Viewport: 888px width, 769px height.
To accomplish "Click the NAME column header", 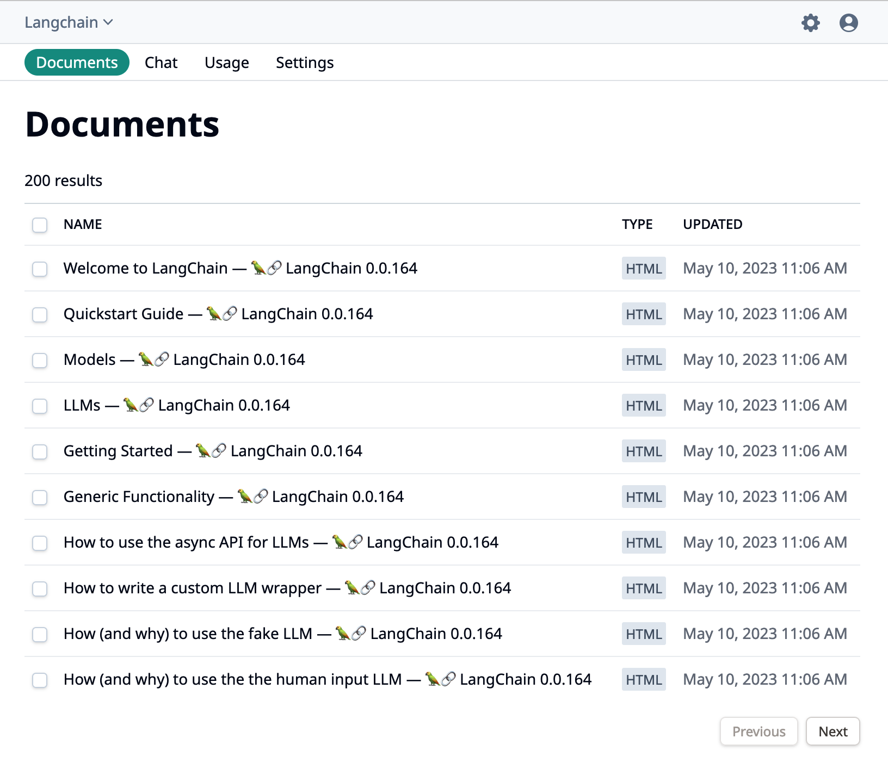I will click(83, 224).
